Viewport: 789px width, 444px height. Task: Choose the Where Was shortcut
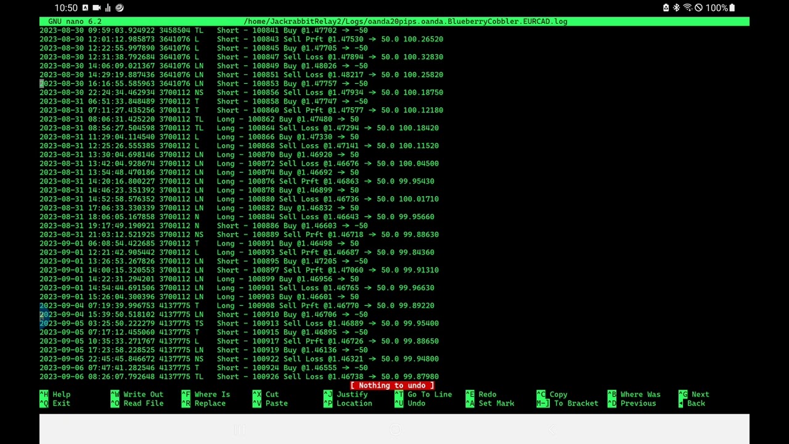[x=634, y=394]
